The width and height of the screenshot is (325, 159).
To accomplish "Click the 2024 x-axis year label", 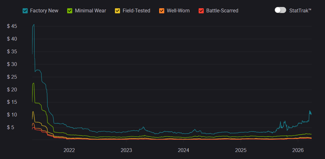I will tap(184, 150).
